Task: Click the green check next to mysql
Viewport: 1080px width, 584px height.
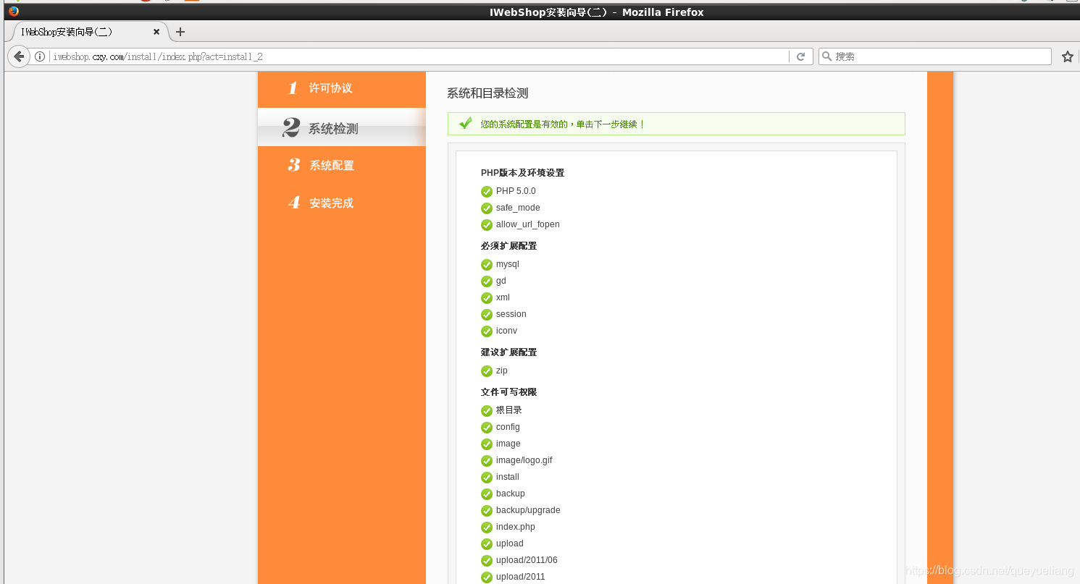Action: coord(487,265)
